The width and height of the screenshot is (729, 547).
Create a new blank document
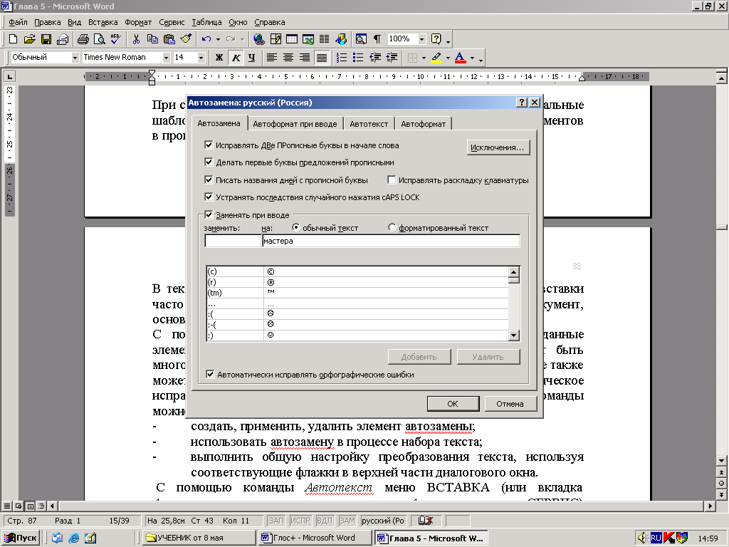14,39
